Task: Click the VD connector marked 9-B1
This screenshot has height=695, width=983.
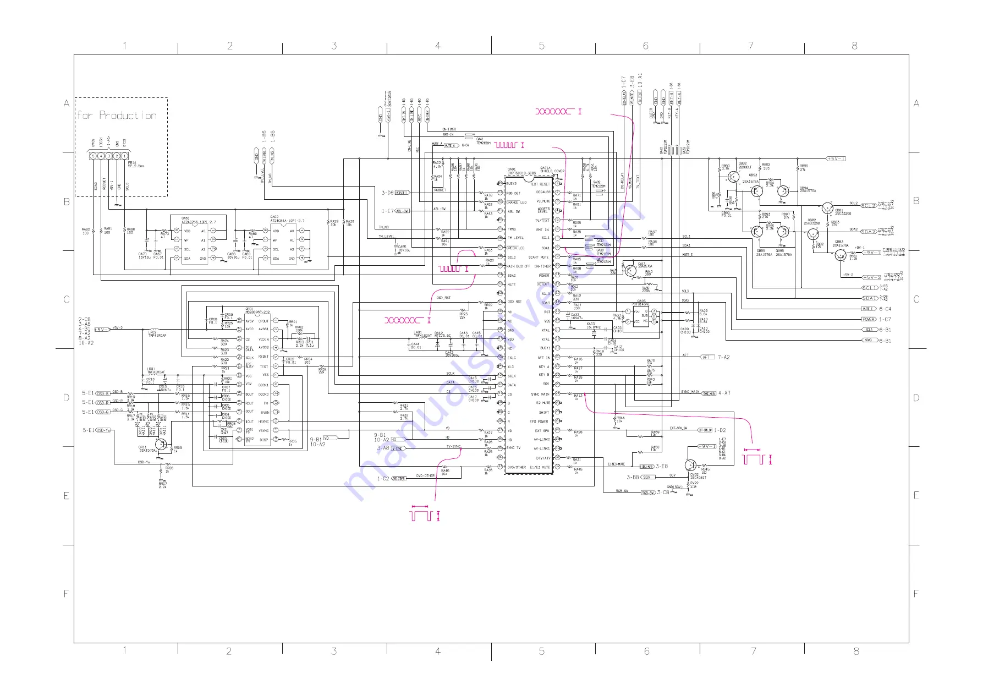Action: (x=330, y=439)
